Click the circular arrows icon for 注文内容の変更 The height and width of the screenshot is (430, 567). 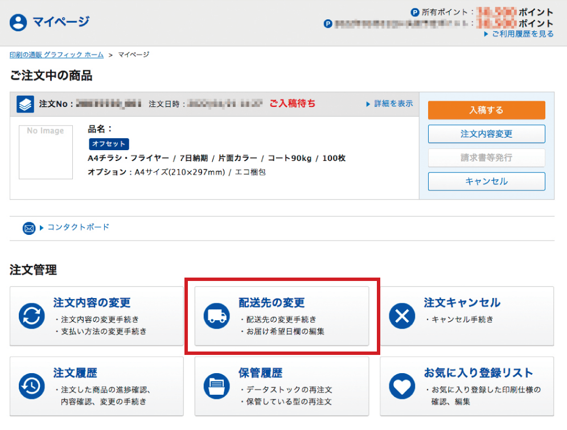coord(32,316)
